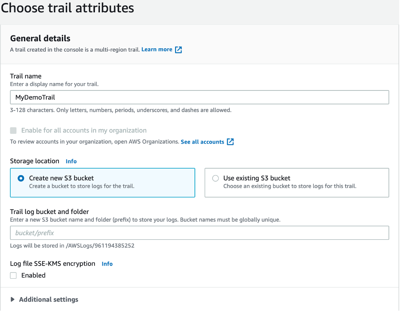Click the Use existing S3 bucket card
400x311 pixels.
pos(296,183)
